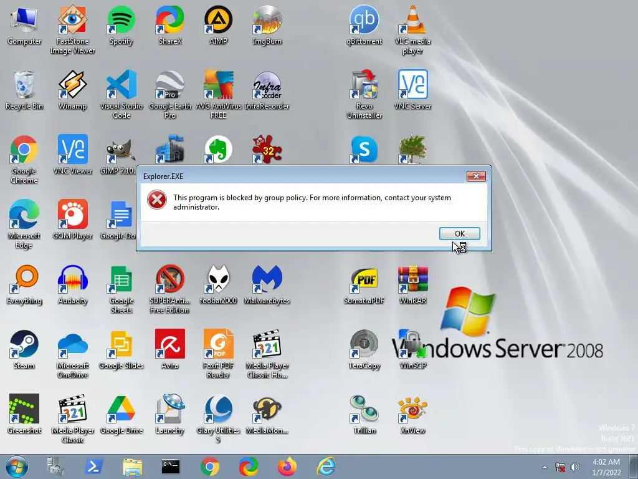Select SUPERAntiSpyware Free Edition icon

pyautogui.click(x=169, y=289)
